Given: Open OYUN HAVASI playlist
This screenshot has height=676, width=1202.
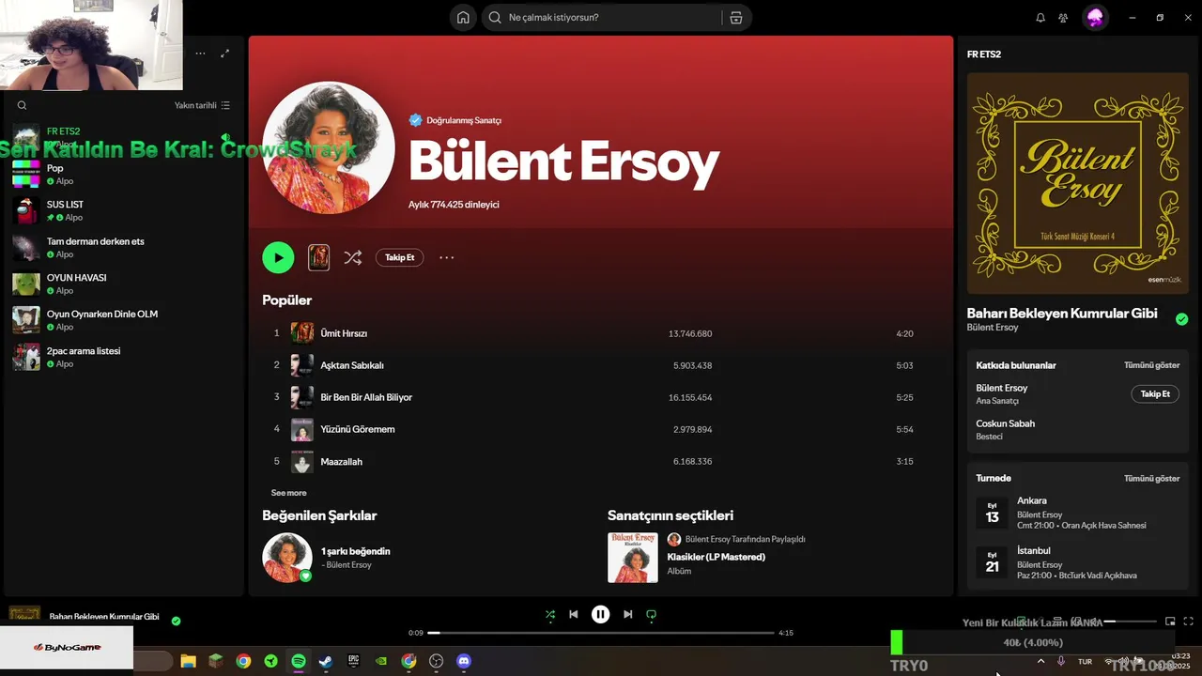Looking at the screenshot, I should coord(122,284).
